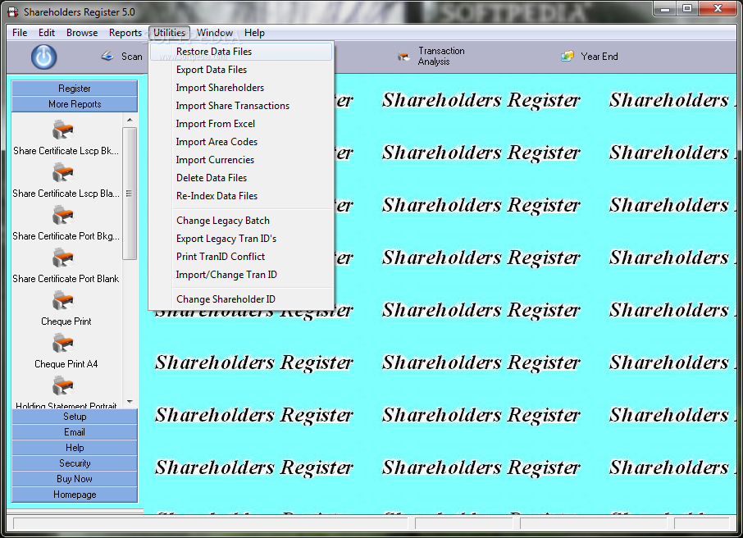Select Import Share Transactions
This screenshot has width=743, height=538.
point(241,106)
